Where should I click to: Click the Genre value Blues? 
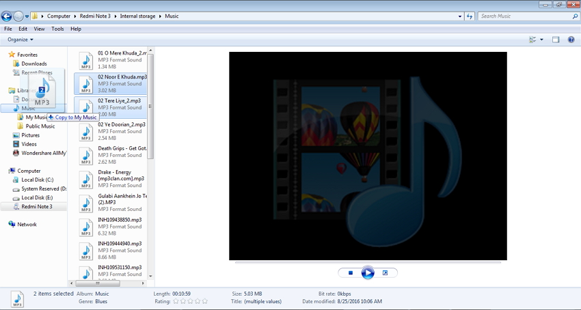point(101,302)
